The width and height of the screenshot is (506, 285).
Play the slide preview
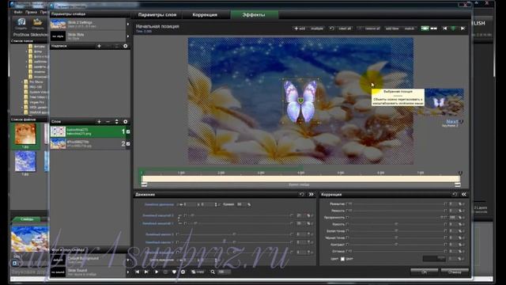[157, 272]
